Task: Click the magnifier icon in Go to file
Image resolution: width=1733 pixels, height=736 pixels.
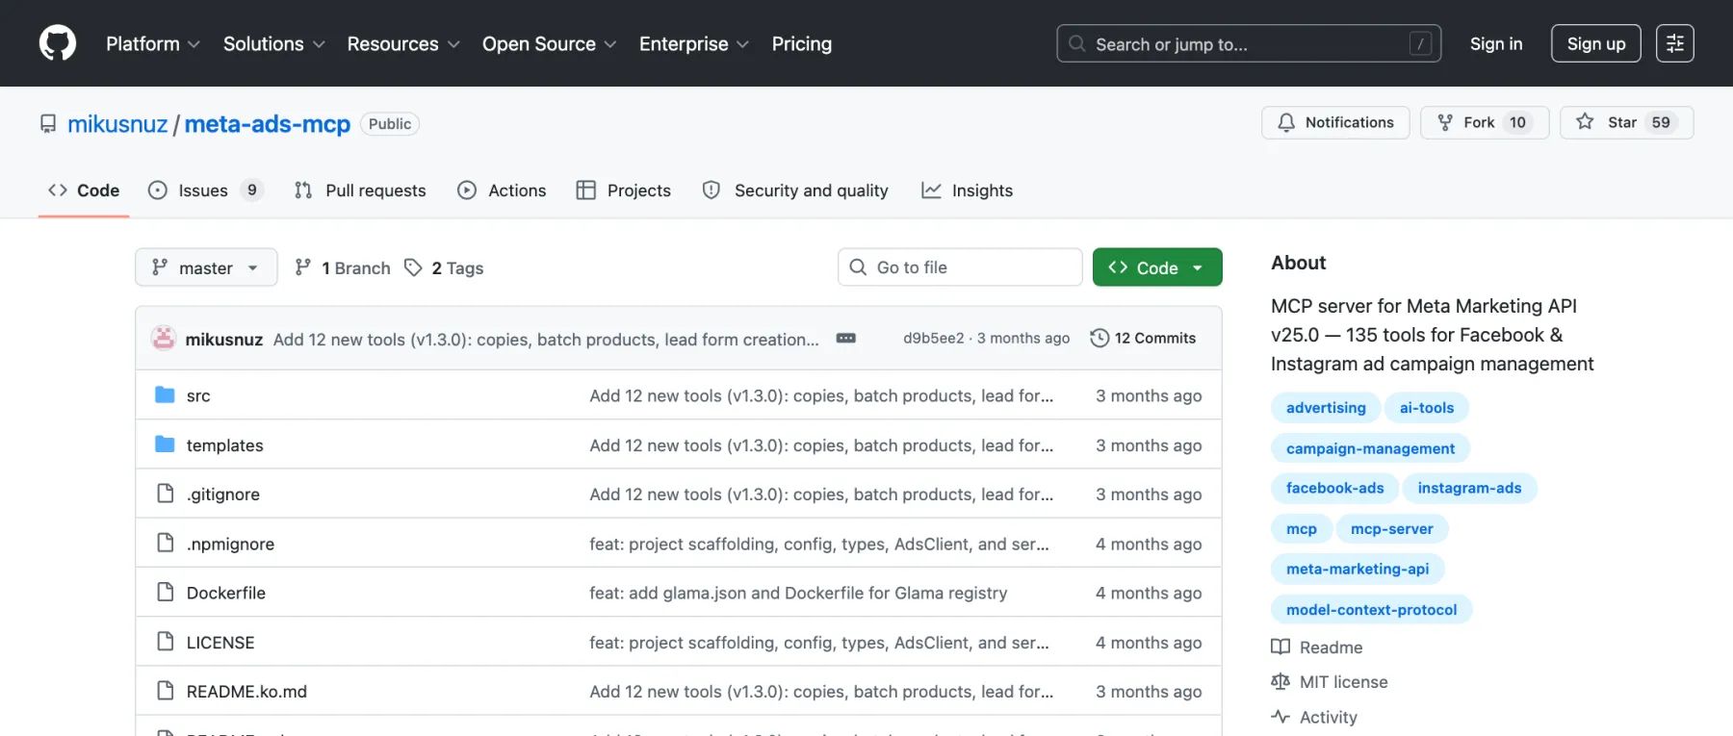Action: pyautogui.click(x=858, y=267)
